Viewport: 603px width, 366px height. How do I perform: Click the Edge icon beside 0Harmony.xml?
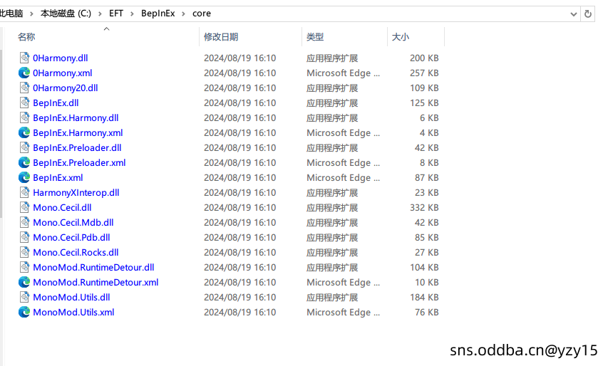click(x=24, y=73)
